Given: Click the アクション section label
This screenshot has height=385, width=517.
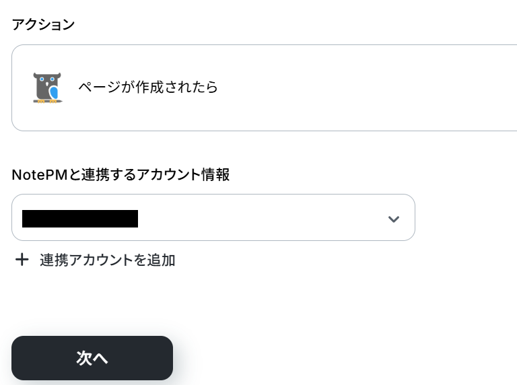Looking at the screenshot, I should (43, 24).
